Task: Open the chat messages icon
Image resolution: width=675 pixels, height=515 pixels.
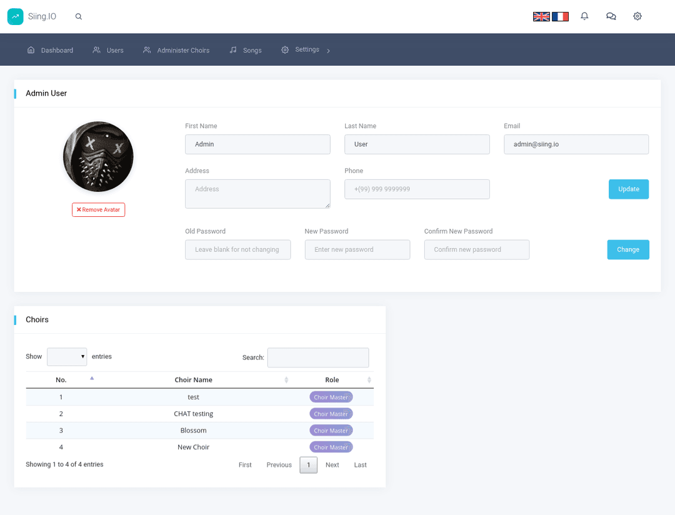Action: pyautogui.click(x=611, y=16)
